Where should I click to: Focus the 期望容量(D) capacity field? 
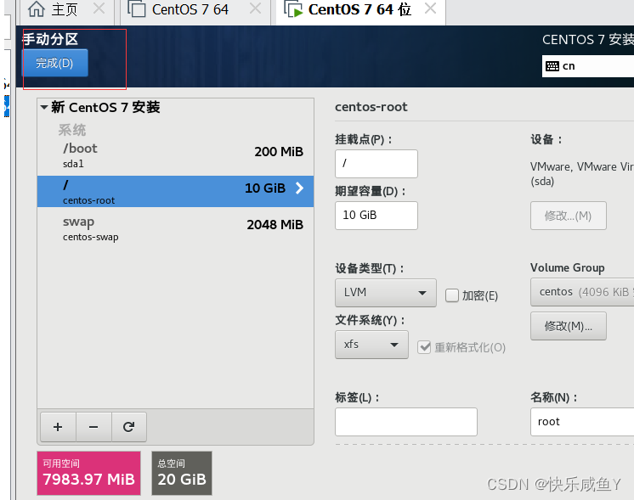click(x=376, y=216)
